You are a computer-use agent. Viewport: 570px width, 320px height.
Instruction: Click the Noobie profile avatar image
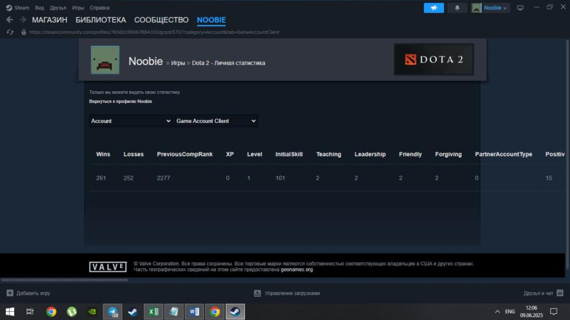click(105, 60)
